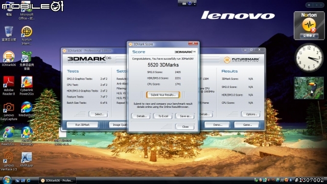Click the SM2.0 Score value 2405
The image size is (327, 184).
coord(178,72)
